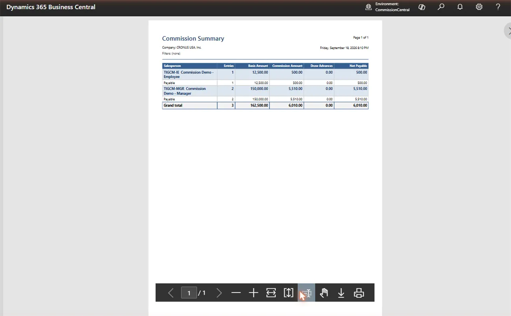Screen dimensions: 511x316
Task: Open the Copilot icon in header
Action: (x=422, y=7)
